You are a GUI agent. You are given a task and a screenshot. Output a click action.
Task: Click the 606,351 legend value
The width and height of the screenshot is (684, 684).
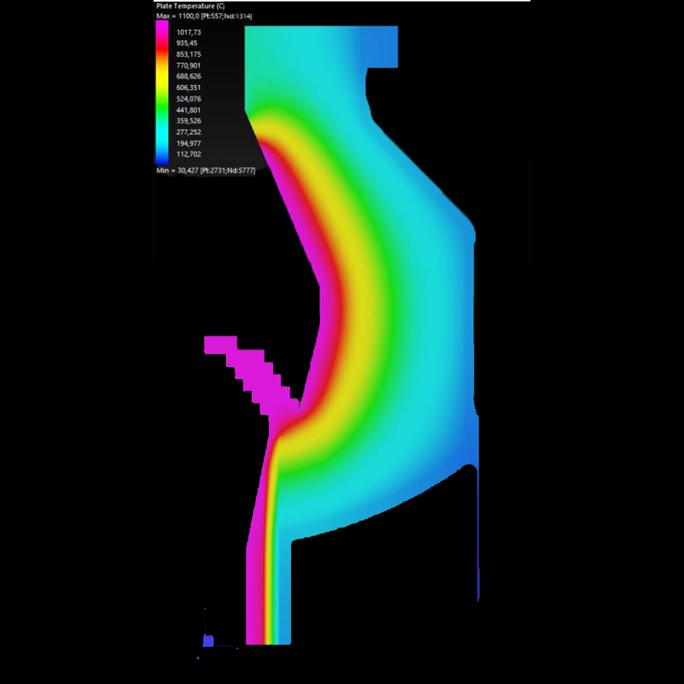point(188,87)
